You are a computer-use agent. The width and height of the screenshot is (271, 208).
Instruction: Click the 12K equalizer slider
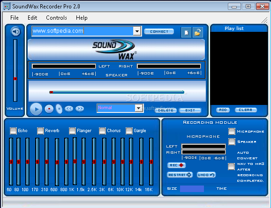click(131, 162)
